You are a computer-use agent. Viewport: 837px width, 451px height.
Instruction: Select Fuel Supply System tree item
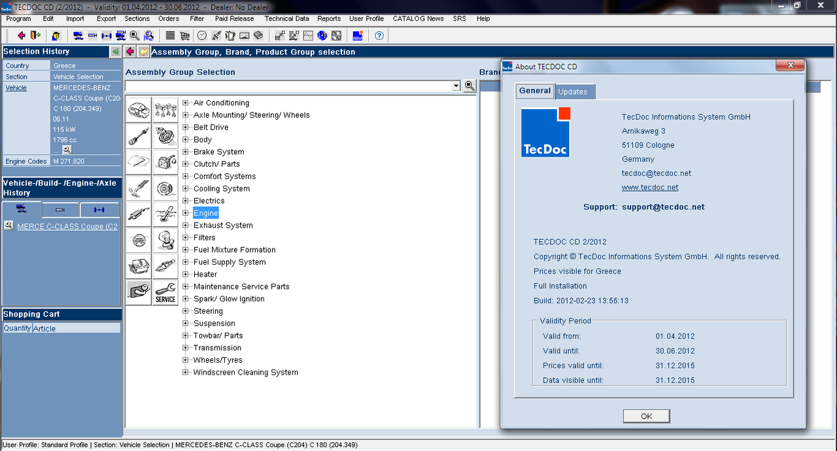tap(230, 262)
